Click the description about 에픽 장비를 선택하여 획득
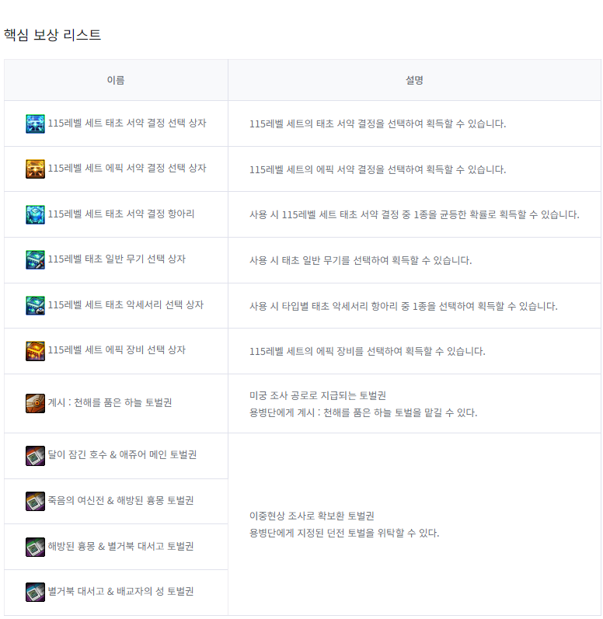Image resolution: width=603 pixels, height=619 pixels. tap(367, 351)
